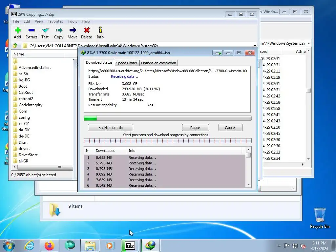Click the downloads folder icon in Explorer details pane
336x252 pixels.
coord(55,210)
